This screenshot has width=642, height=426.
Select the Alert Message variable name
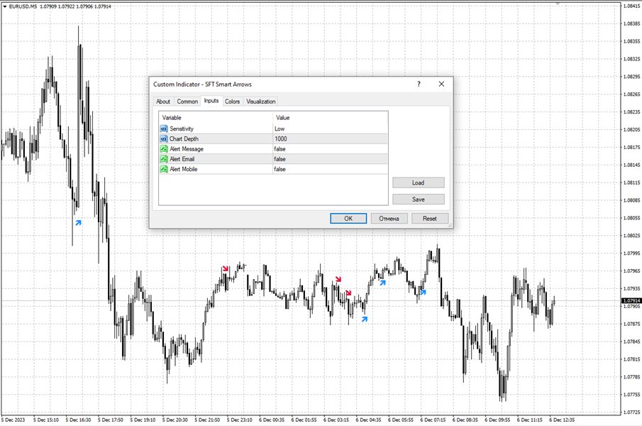click(x=187, y=149)
